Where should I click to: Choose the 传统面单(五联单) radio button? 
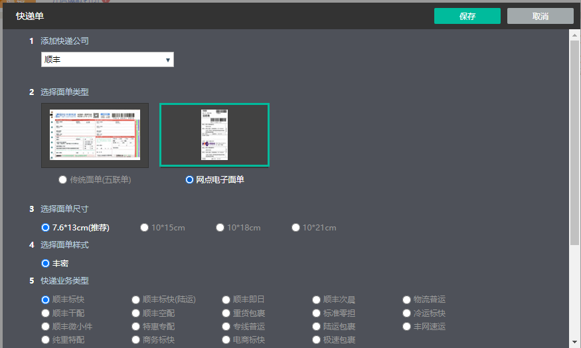tap(62, 180)
